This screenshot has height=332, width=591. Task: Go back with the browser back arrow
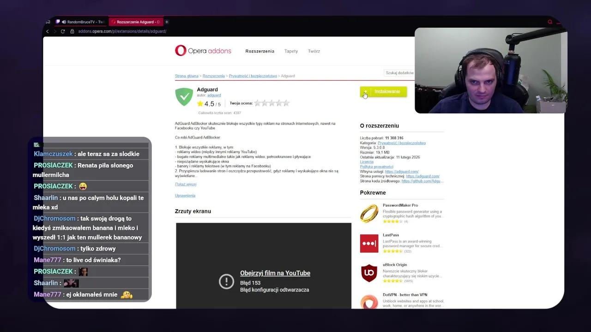pyautogui.click(x=47, y=31)
